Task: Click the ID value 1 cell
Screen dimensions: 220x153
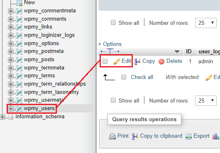Action: (190, 61)
